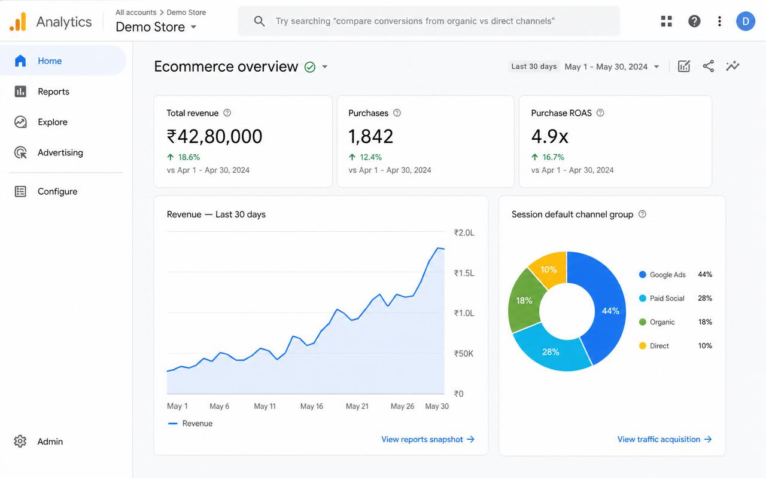Screen dimensions: 766x478
Task: Open the date range dropdown arrow
Action: coord(656,67)
